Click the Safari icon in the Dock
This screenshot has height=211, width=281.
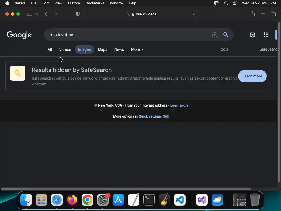[x=57, y=200]
